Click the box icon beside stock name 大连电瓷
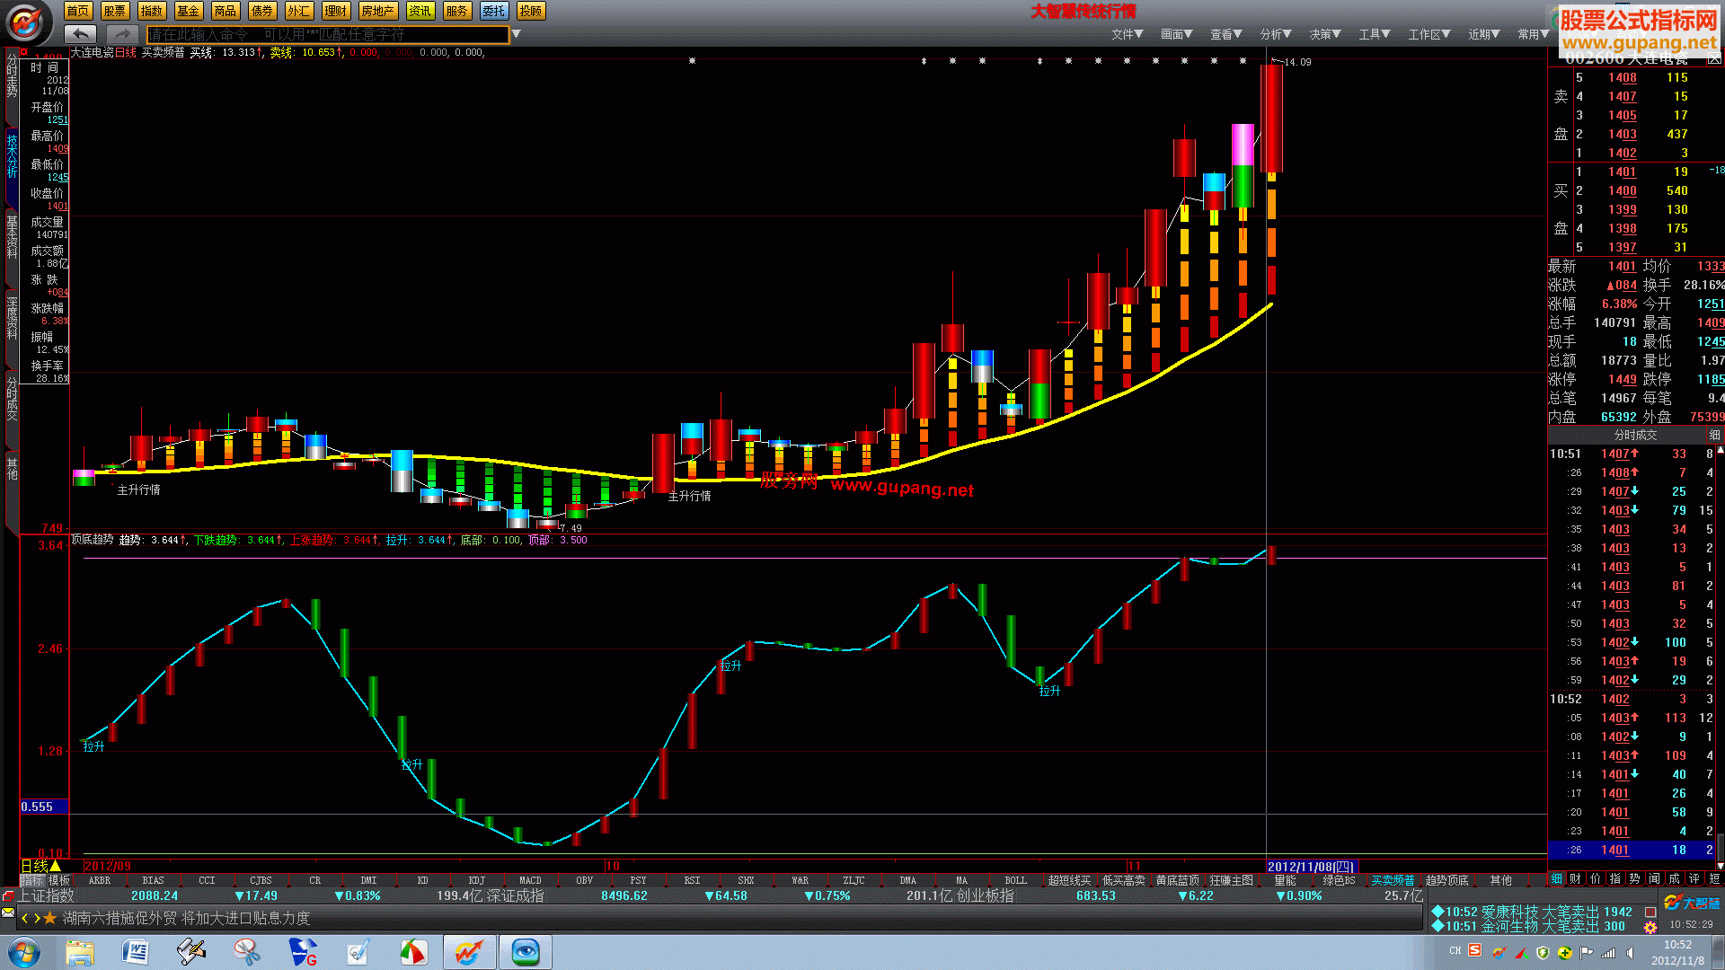This screenshot has width=1725, height=970. pos(1714,58)
